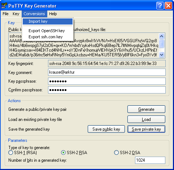The width and height of the screenshot is (174, 170).
Task: Click the 'Key fingerprint:' label
Action: (x=21, y=64)
